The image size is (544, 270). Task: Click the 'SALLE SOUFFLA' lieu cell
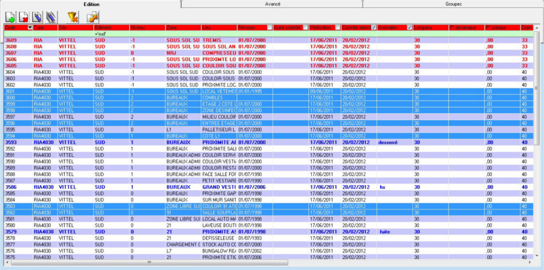pos(219,212)
